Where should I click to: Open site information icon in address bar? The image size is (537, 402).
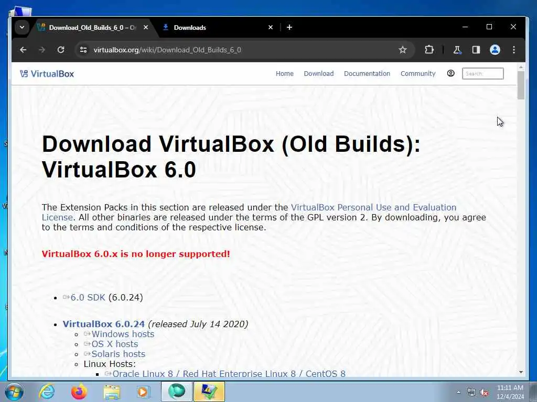[83, 50]
